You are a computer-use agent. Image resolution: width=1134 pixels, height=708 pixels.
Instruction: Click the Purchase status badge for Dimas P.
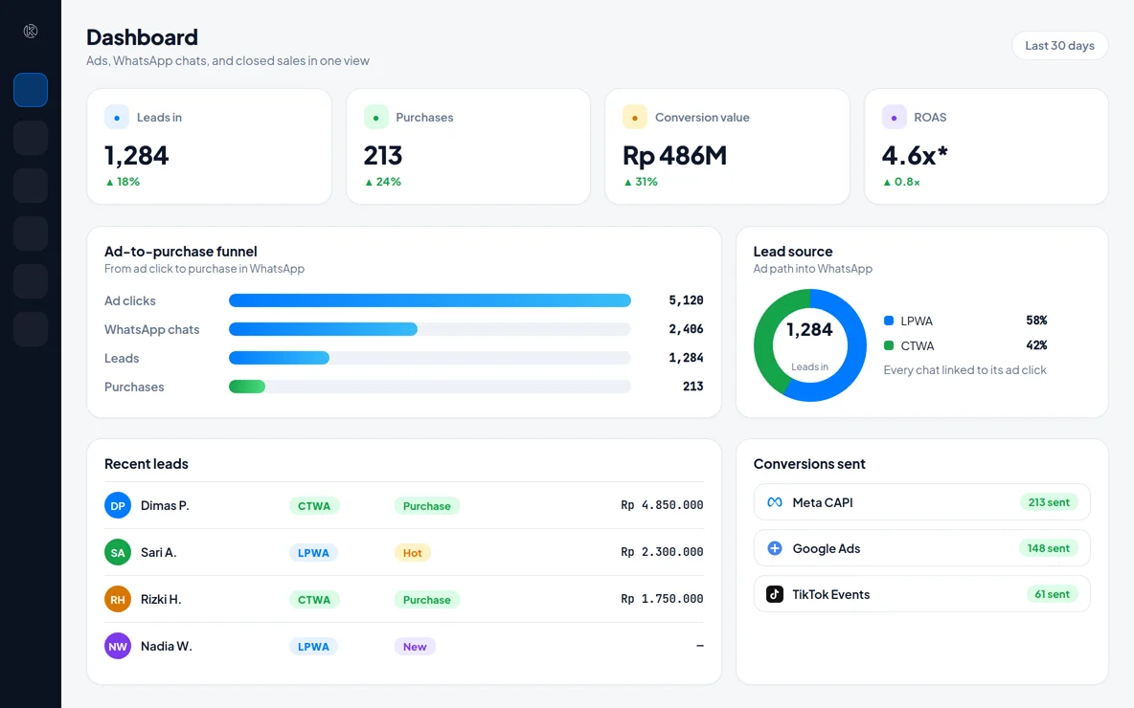[427, 506]
